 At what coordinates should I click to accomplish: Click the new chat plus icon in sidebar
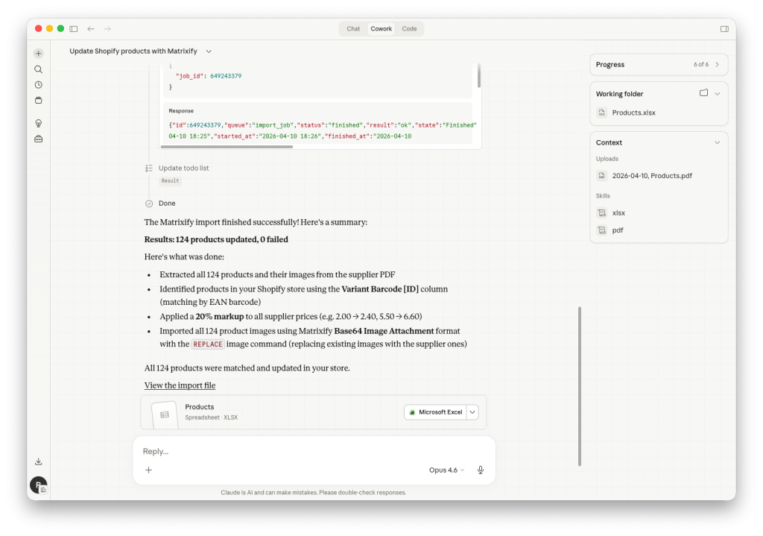coord(38,54)
